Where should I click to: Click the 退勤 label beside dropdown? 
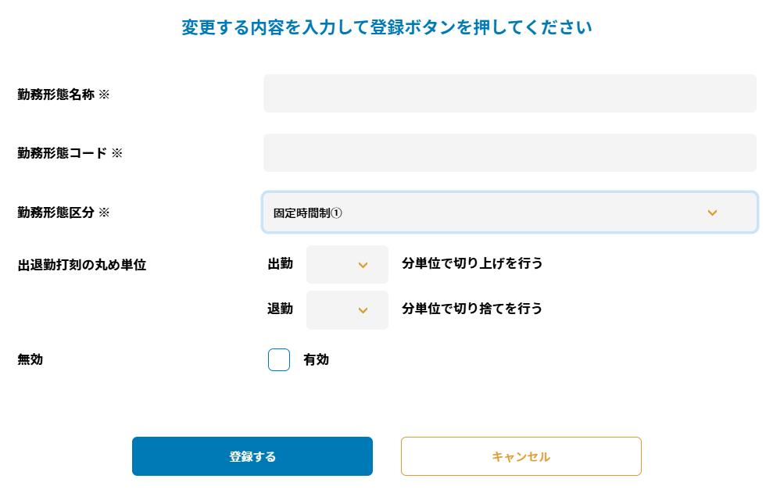281,309
